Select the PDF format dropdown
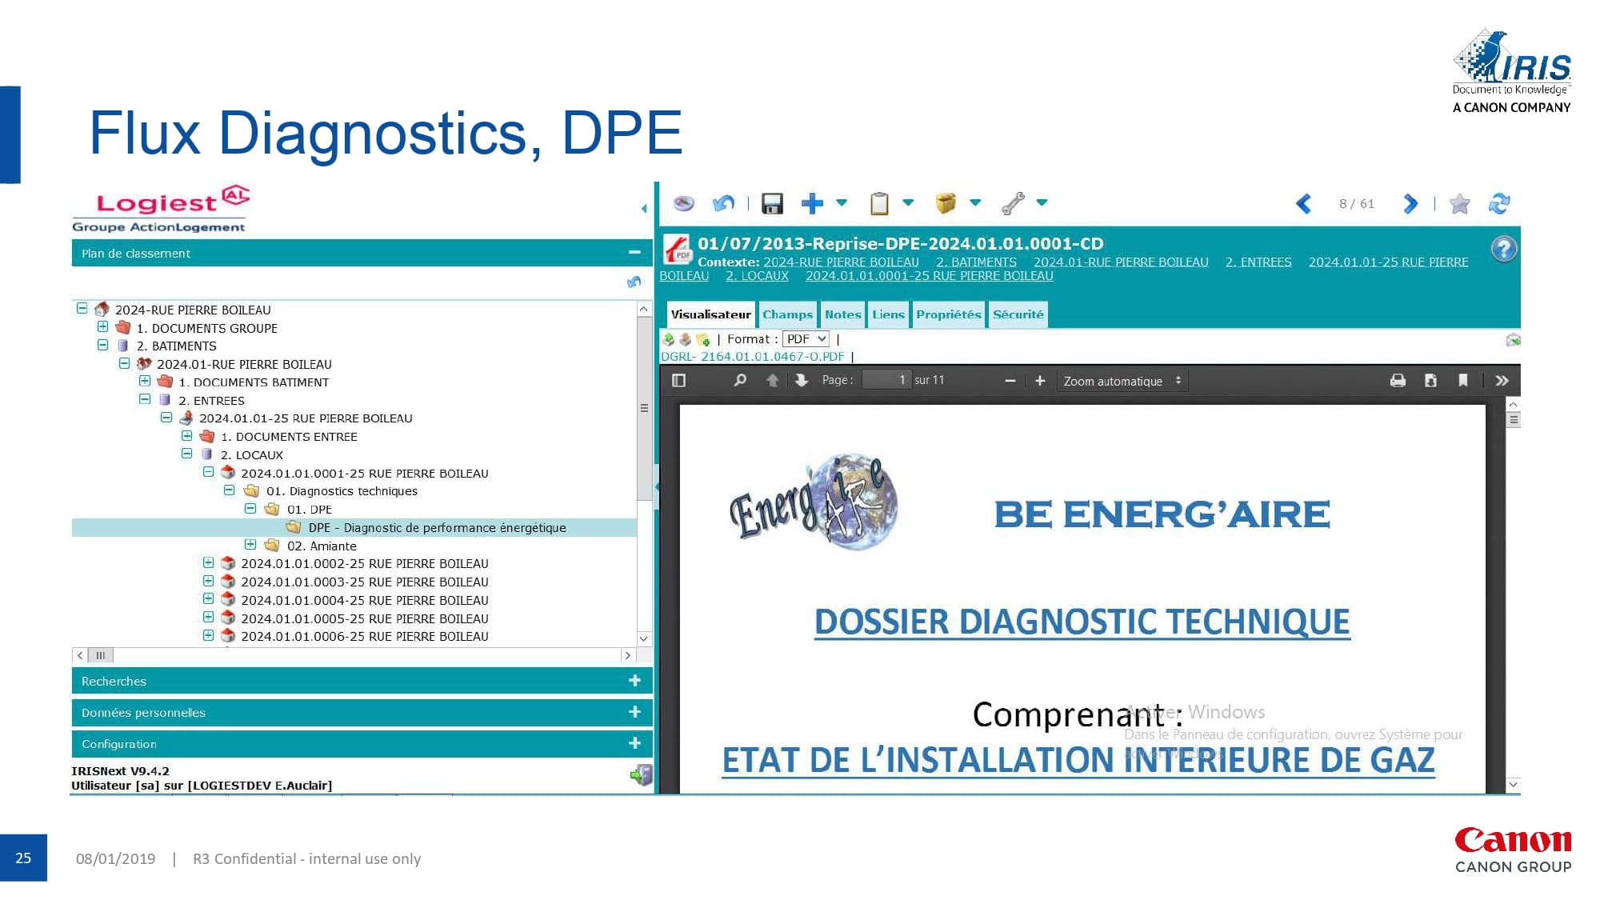 (806, 338)
